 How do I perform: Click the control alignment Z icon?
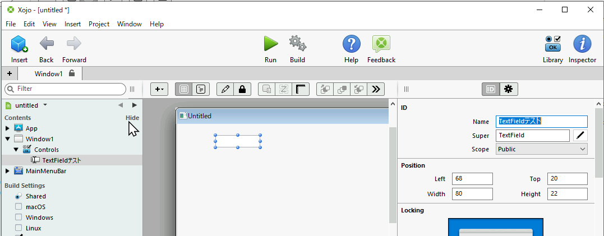[284, 89]
